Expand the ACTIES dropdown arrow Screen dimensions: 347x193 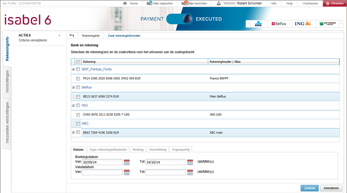point(59,36)
